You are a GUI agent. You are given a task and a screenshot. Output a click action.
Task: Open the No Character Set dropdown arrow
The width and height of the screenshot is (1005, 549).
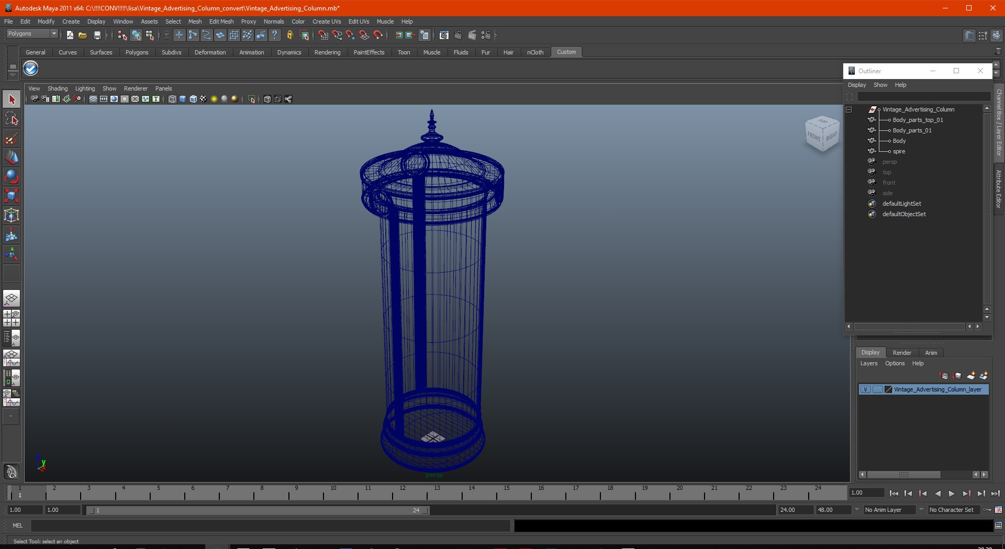[922, 509]
